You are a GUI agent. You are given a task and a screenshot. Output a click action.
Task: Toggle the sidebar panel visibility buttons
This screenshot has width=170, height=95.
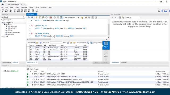165,11
